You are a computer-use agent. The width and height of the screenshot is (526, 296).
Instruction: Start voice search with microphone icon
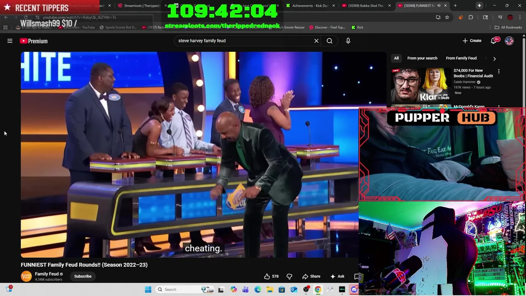[x=348, y=41]
